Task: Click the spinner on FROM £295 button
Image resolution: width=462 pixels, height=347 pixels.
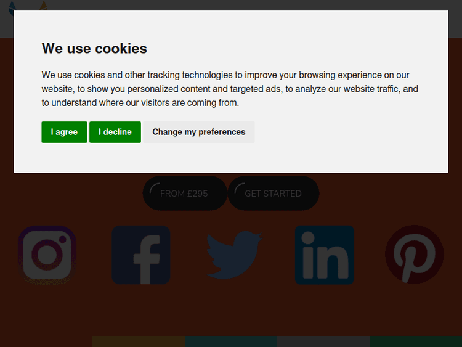Action: (x=155, y=188)
